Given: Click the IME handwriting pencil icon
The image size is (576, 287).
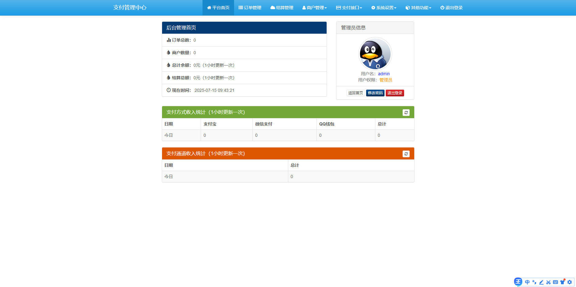Looking at the screenshot, I should tap(541, 282).
